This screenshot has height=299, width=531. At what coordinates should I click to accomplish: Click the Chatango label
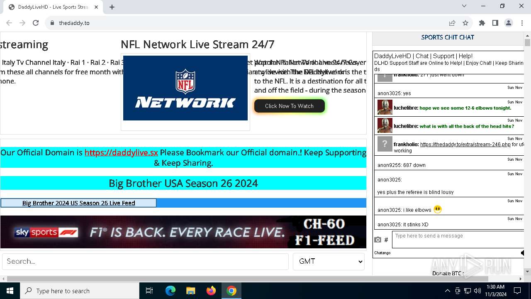coord(382,252)
